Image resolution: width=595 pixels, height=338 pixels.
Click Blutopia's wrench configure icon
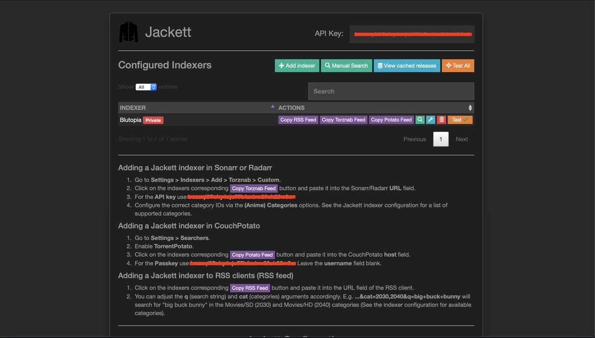[431, 119]
